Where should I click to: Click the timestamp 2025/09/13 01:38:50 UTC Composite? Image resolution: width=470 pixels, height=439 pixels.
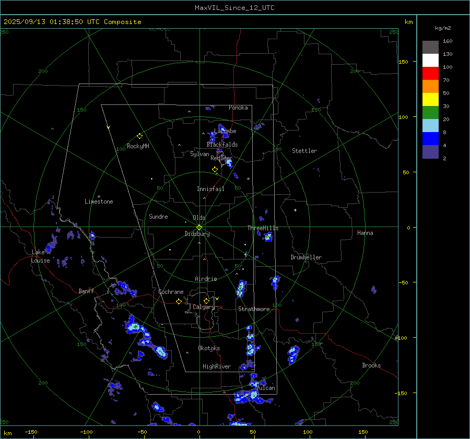point(72,22)
